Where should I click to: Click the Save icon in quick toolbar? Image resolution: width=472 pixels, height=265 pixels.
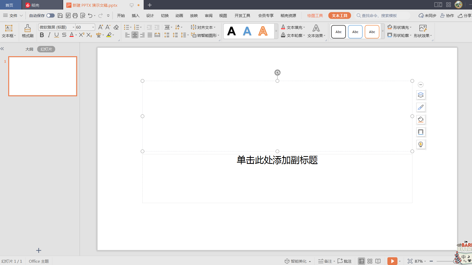pos(60,15)
